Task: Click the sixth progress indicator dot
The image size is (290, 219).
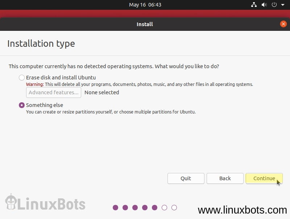Action: pyautogui.click(x=164, y=207)
